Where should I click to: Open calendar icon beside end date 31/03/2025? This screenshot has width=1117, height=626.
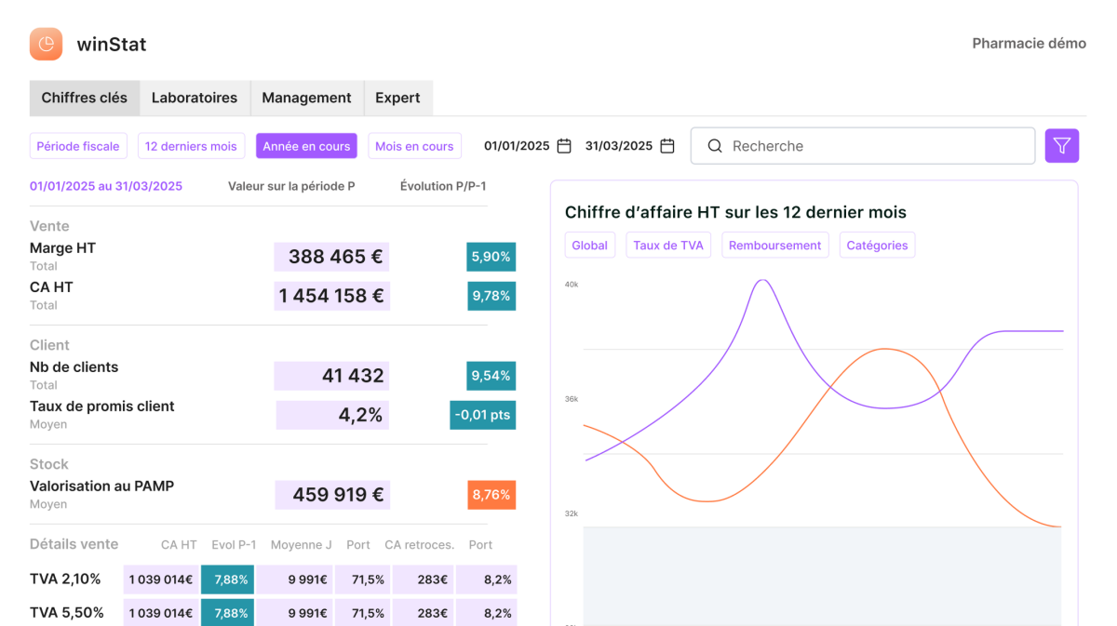667,146
